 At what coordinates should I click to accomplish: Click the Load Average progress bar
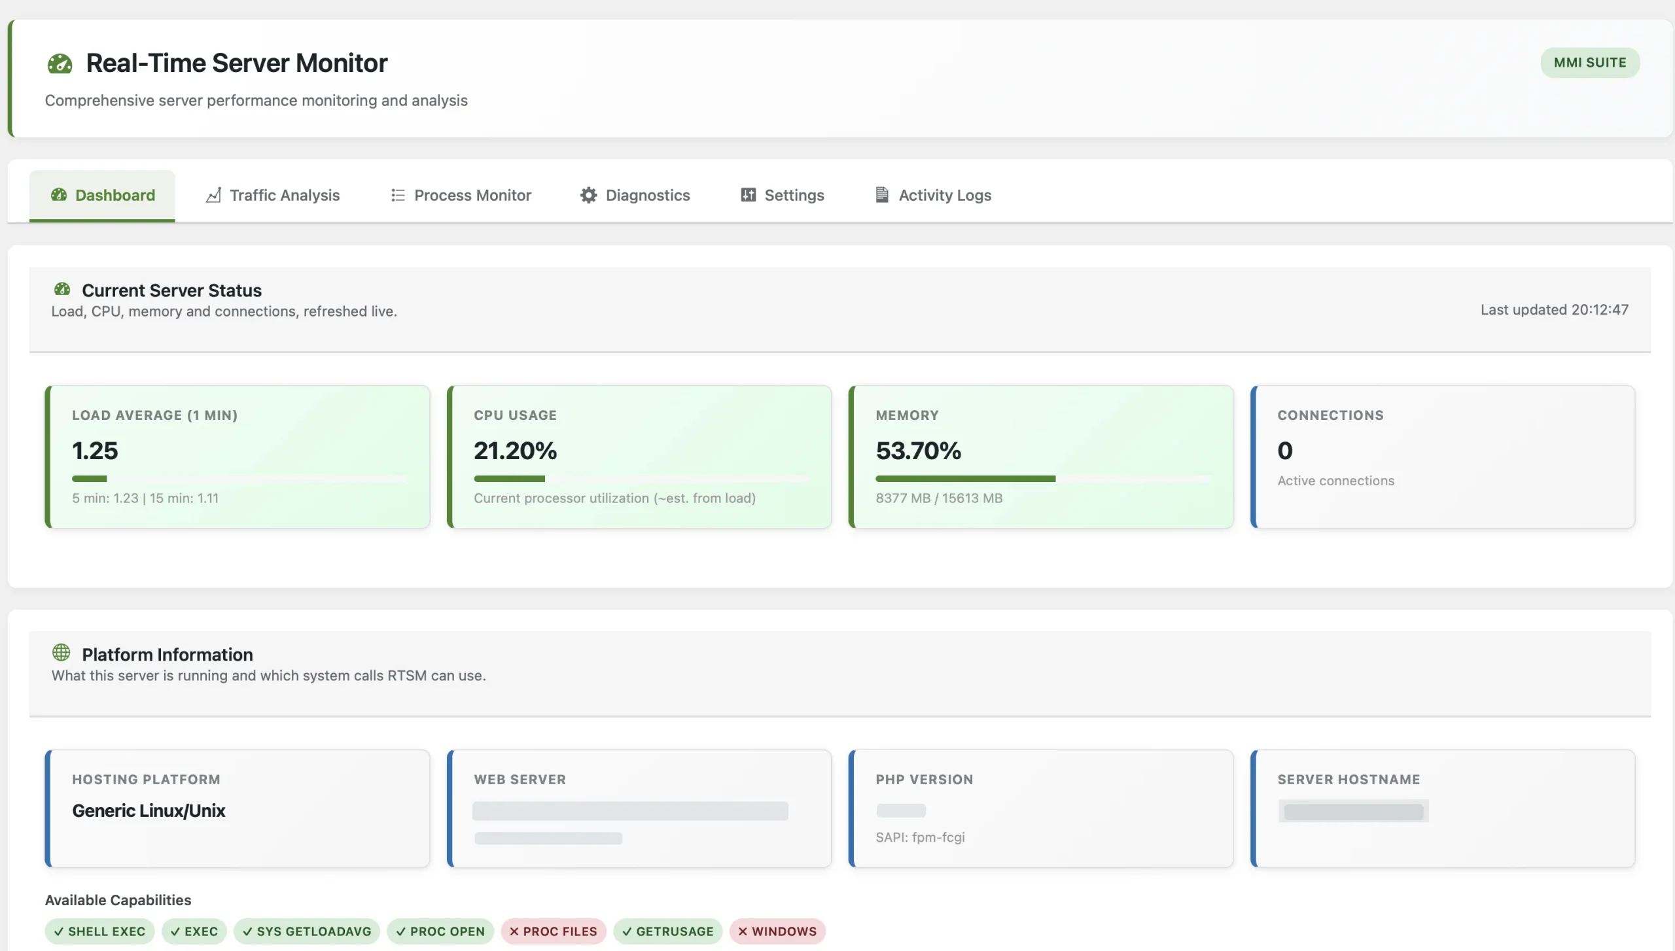[240, 479]
